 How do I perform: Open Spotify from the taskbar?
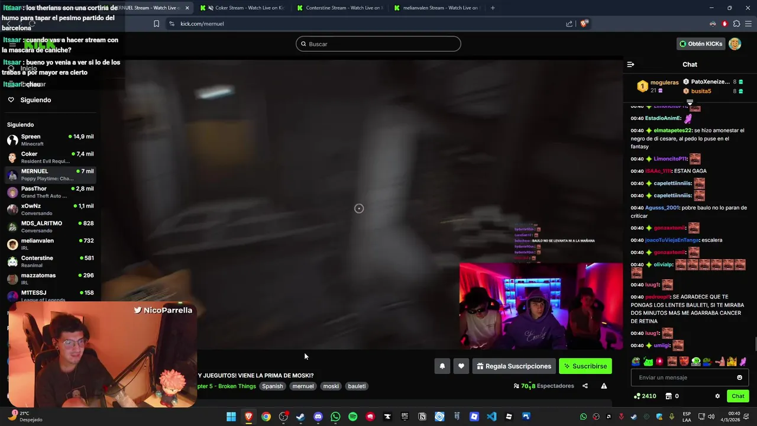[352, 417]
